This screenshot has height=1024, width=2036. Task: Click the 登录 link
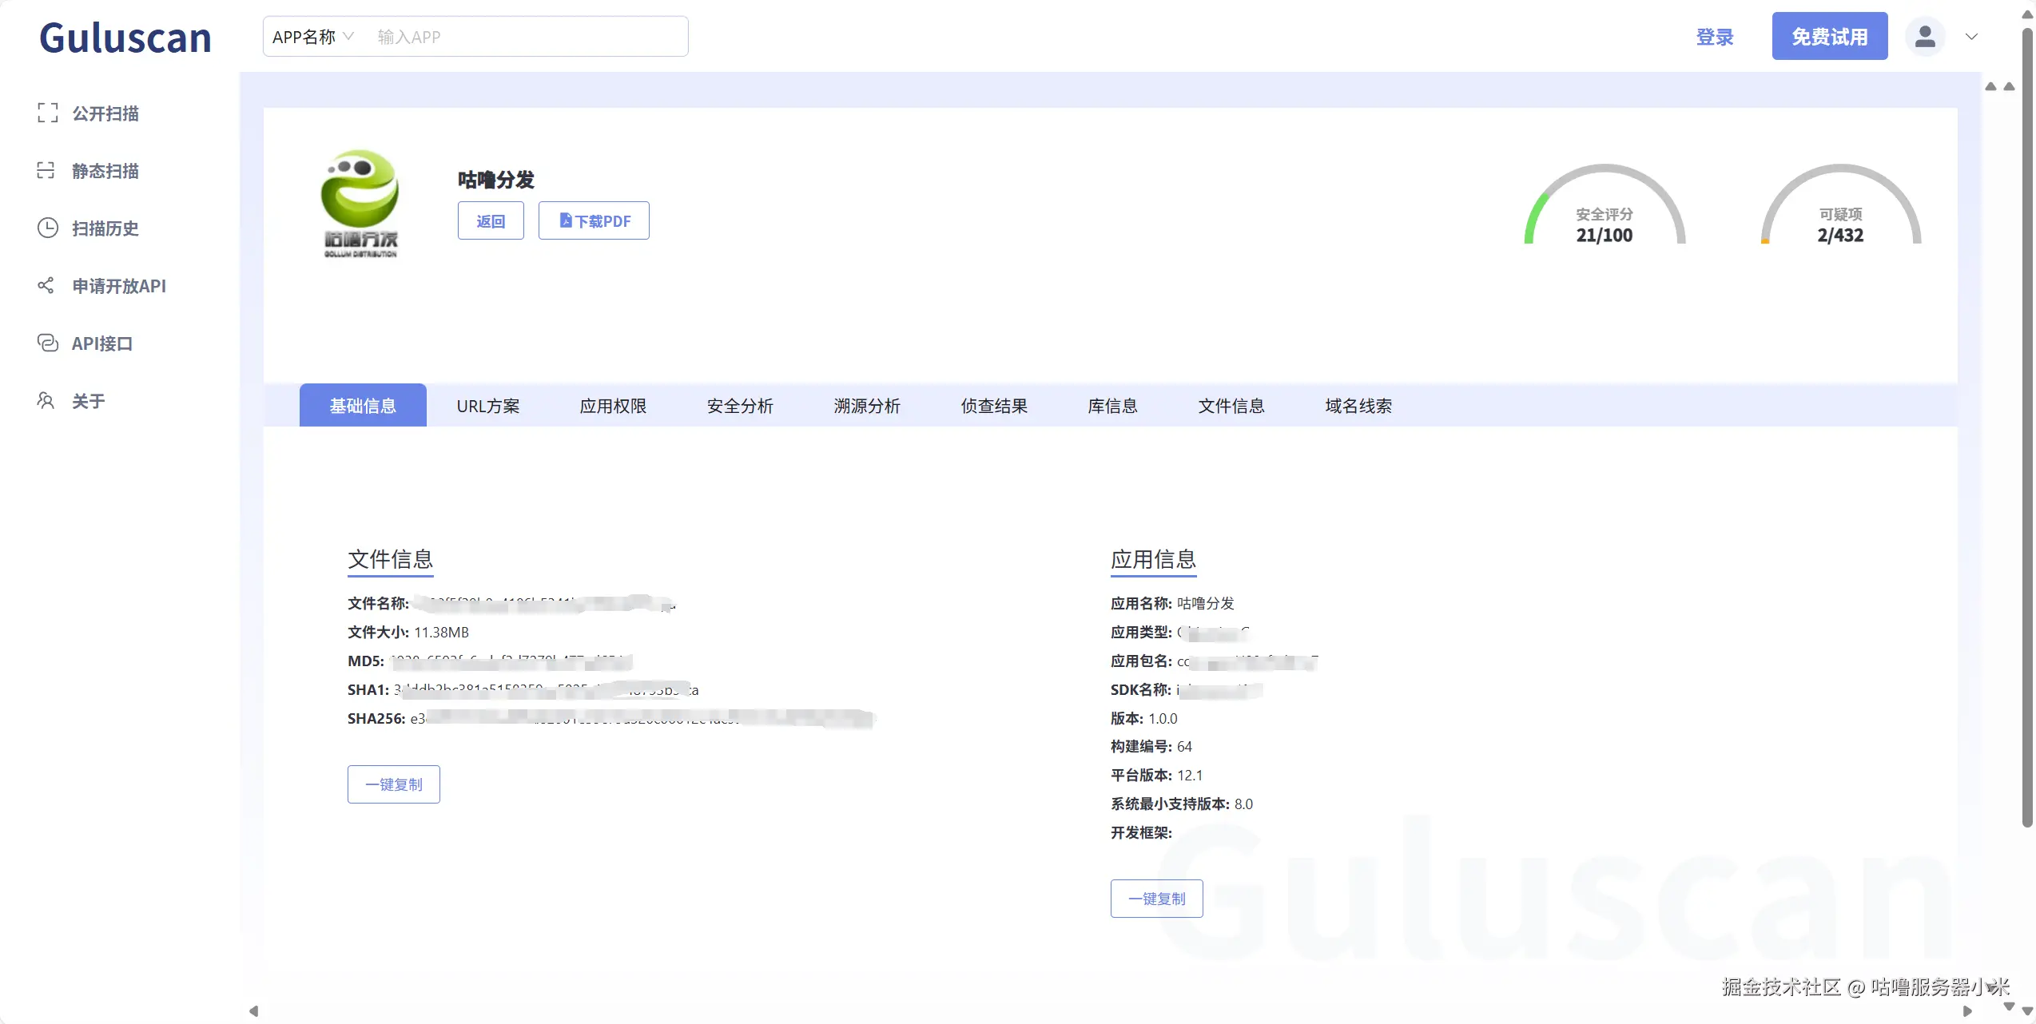coord(1715,37)
